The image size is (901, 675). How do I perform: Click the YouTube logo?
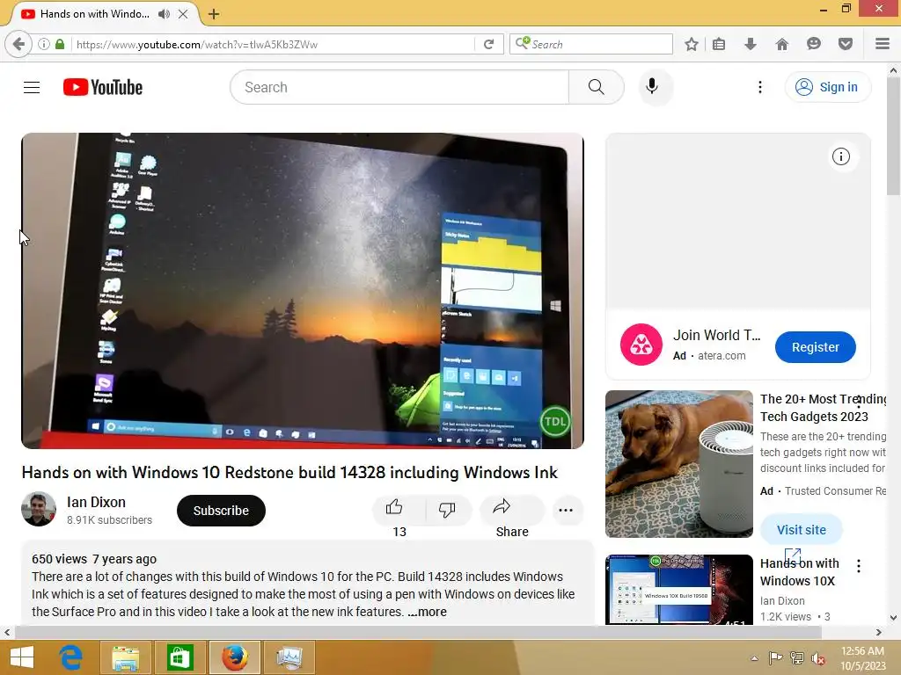click(x=103, y=87)
